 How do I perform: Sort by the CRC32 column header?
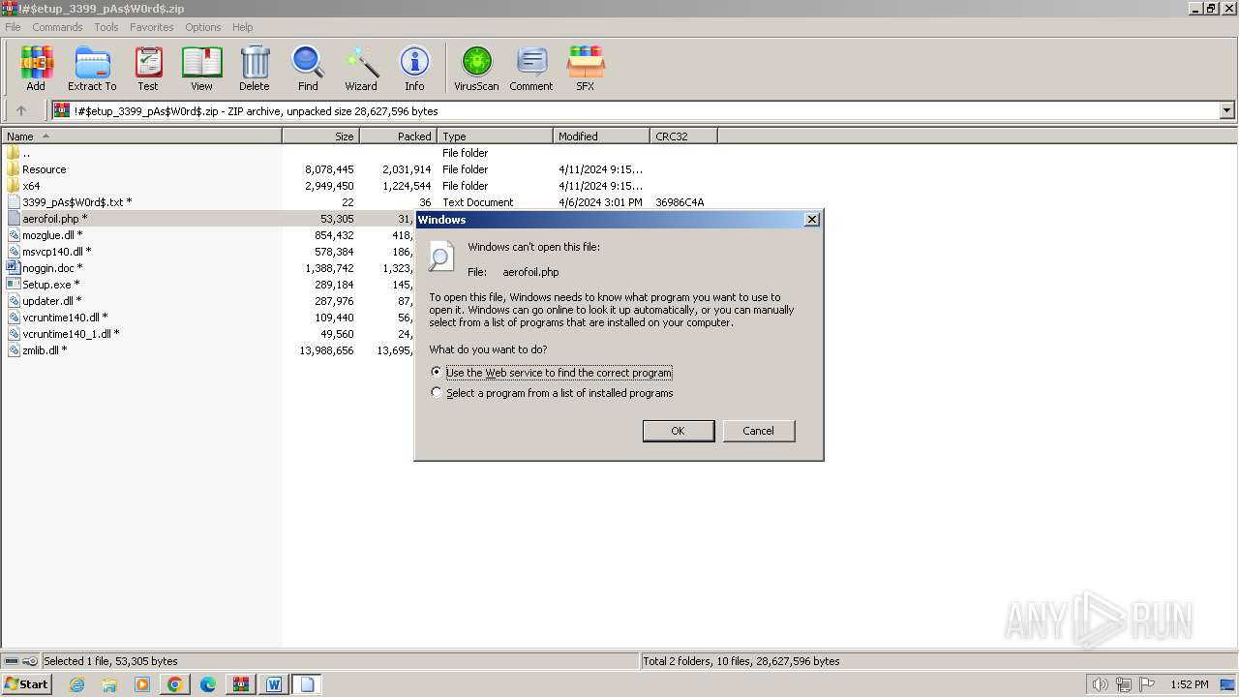(x=683, y=136)
